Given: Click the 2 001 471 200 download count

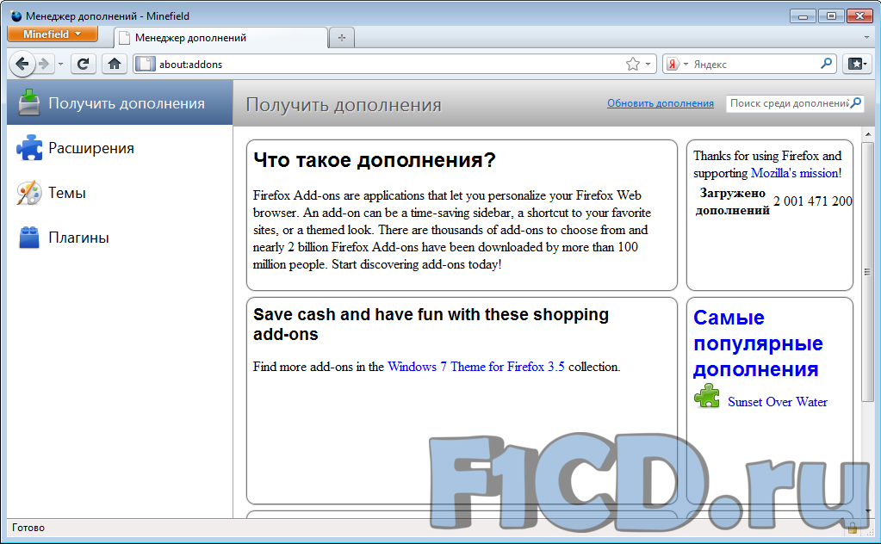Looking at the screenshot, I should pyautogui.click(x=812, y=201).
